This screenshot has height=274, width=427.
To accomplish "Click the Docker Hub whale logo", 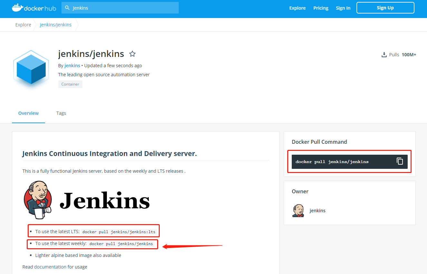I will click(34, 8).
